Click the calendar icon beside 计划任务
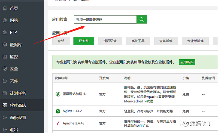The width and height of the screenshot is (218, 133). (x=5, y=93)
